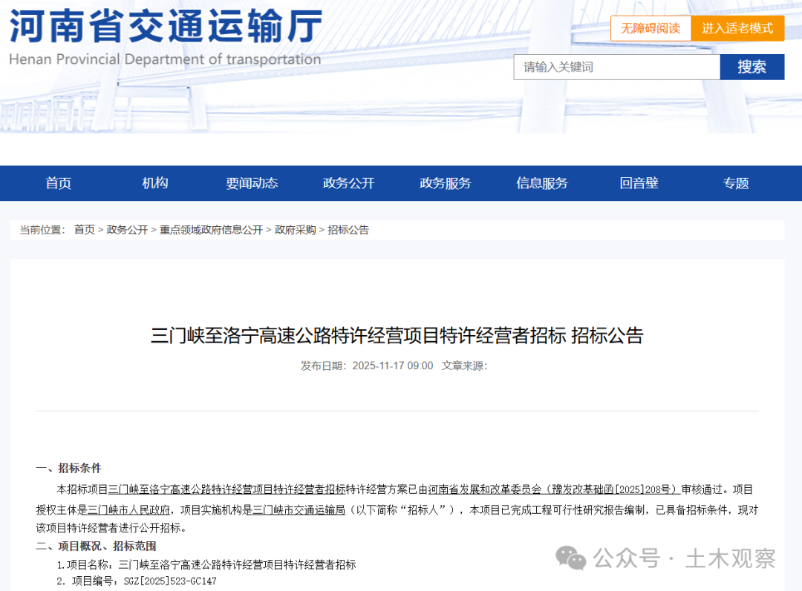The image size is (802, 591).
Task: Open the 机构 navigation menu
Action: [155, 183]
